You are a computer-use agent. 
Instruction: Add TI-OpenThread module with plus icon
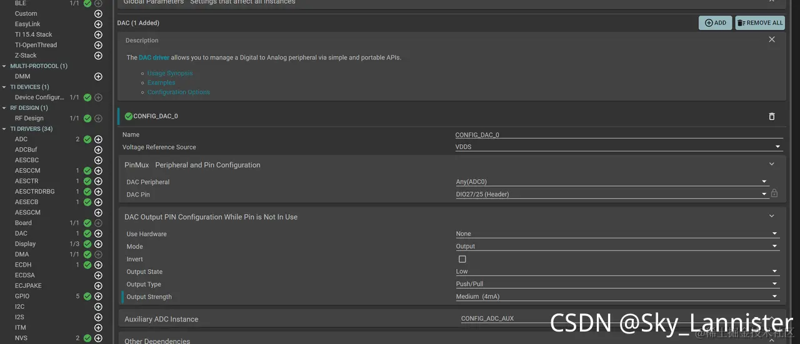[x=98, y=45]
